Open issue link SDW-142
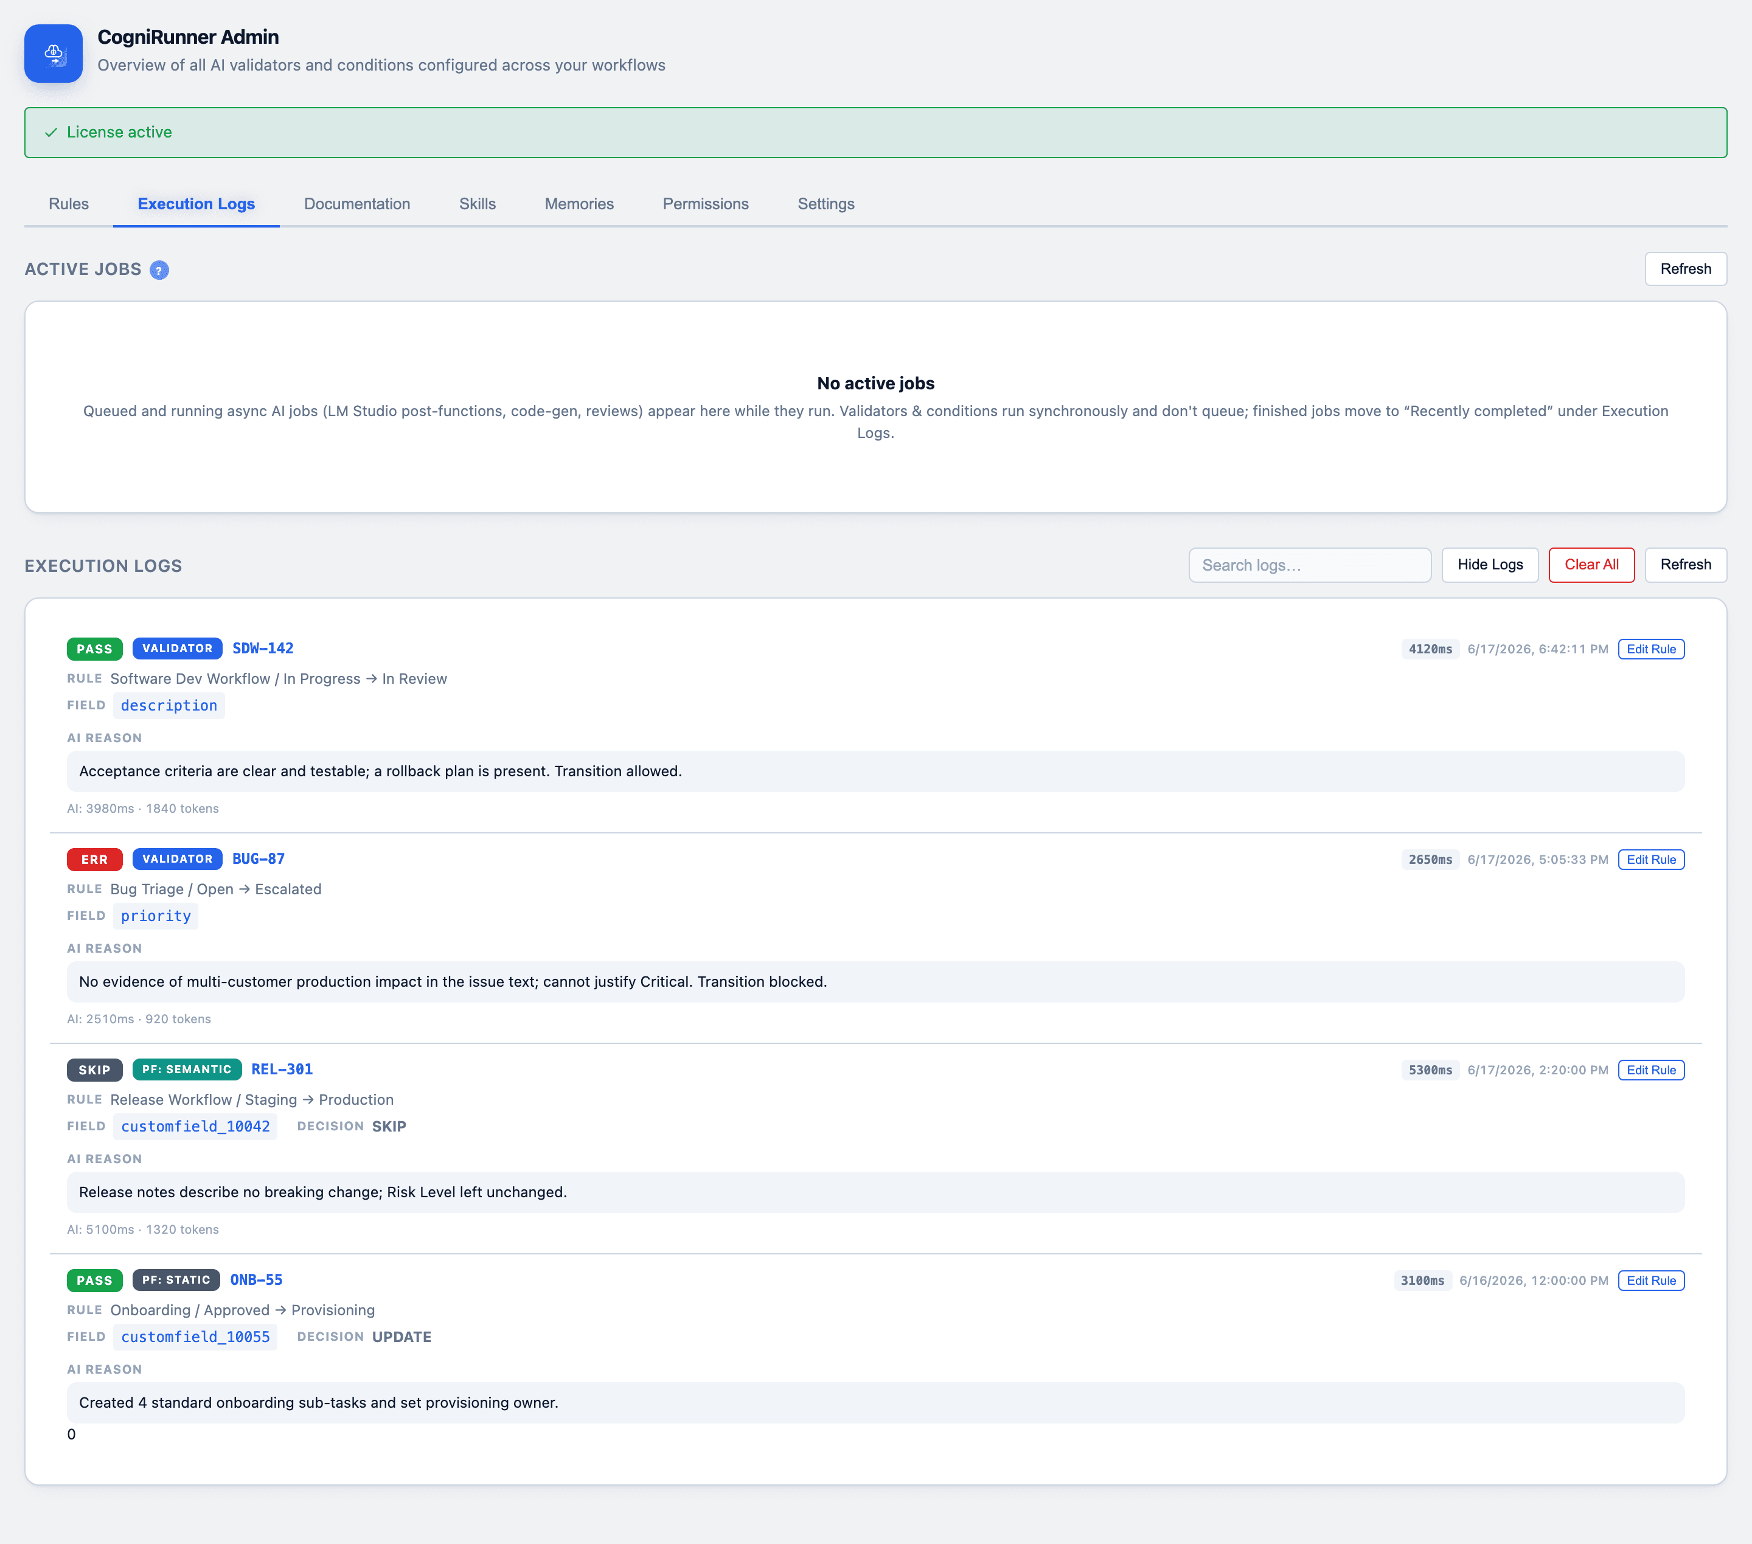The height and width of the screenshot is (1544, 1752). click(263, 649)
